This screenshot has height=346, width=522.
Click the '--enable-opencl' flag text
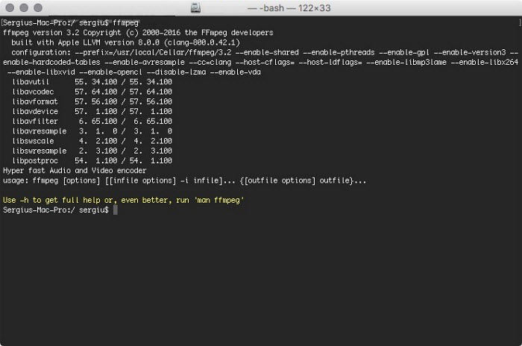(110, 72)
